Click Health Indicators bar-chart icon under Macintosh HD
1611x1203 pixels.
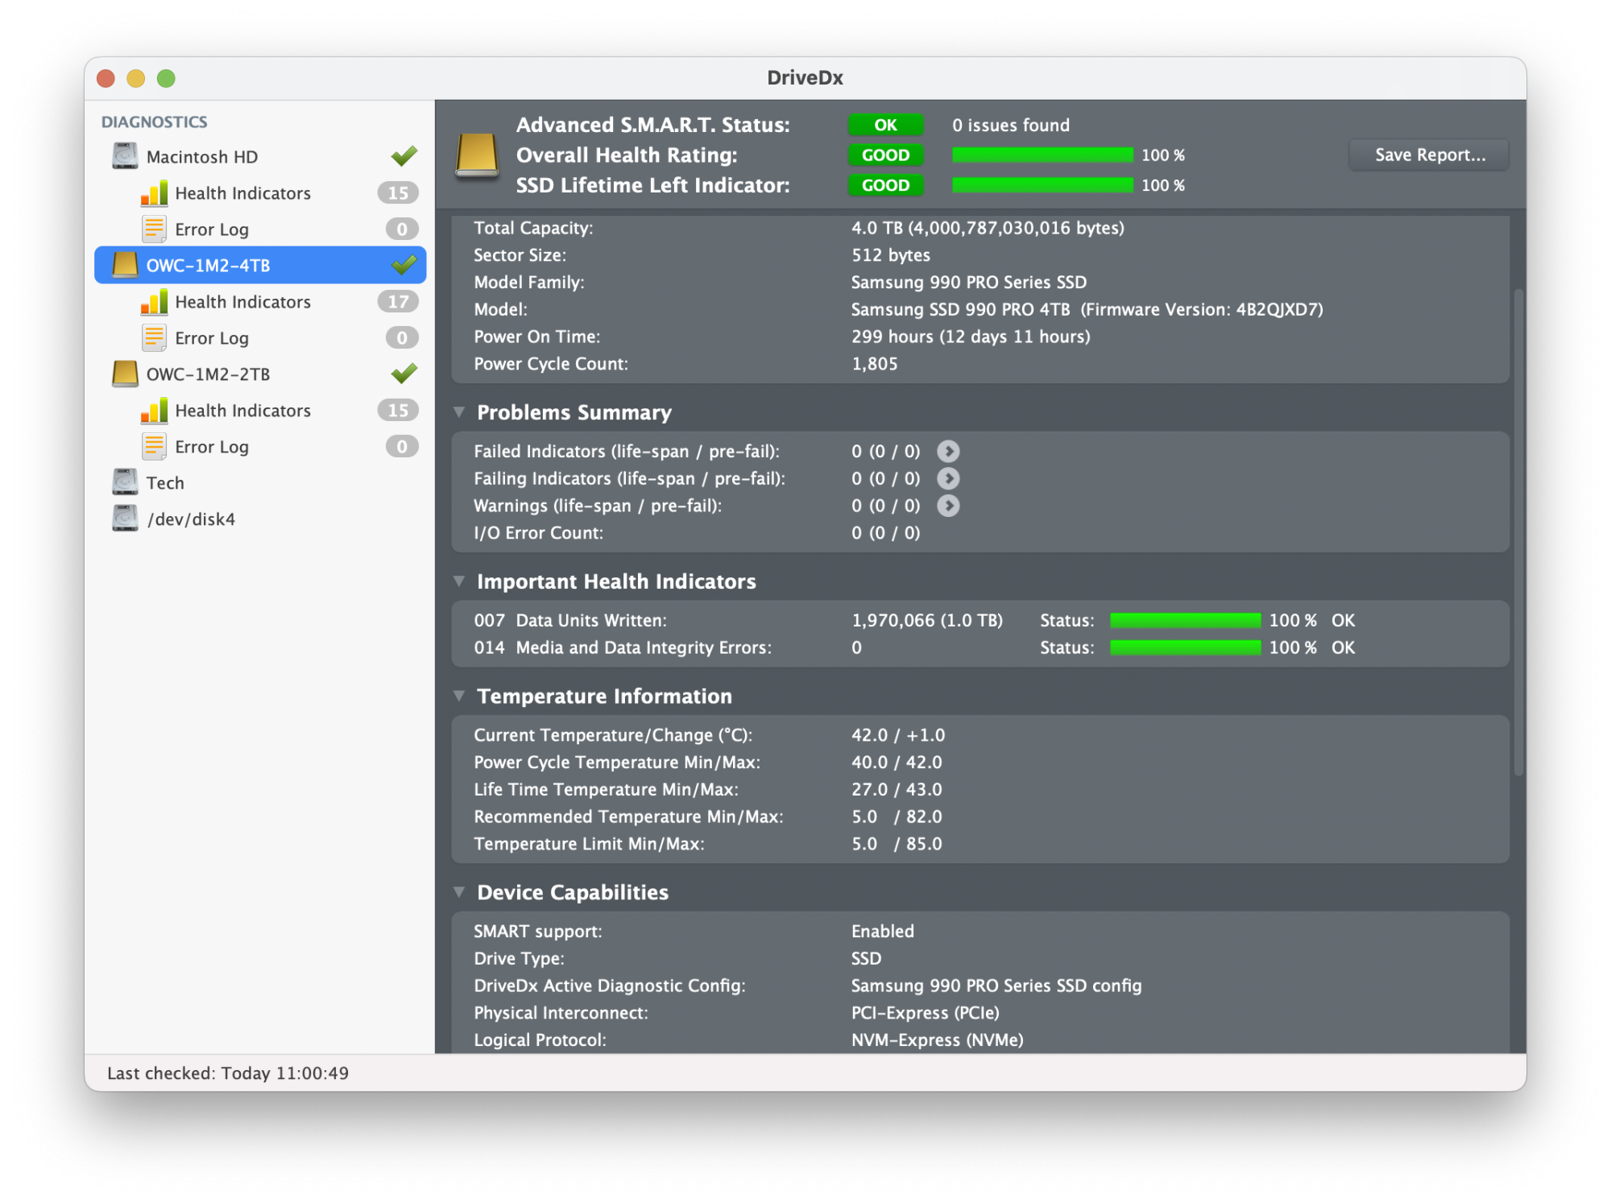click(x=154, y=193)
